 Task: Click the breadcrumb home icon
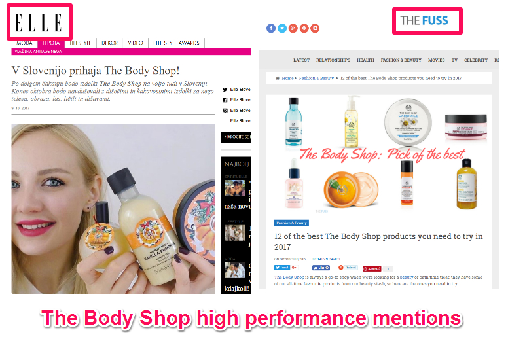click(x=278, y=78)
